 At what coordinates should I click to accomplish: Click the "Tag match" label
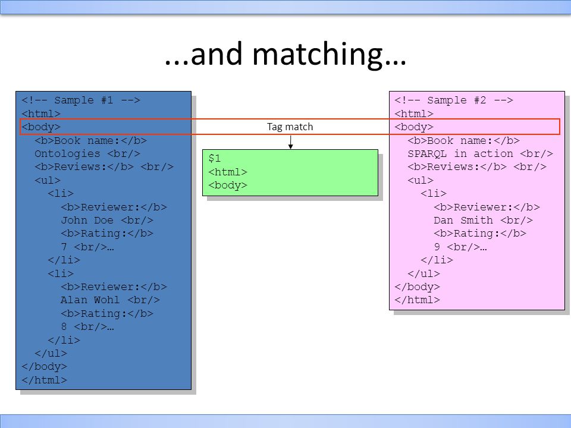click(x=290, y=127)
